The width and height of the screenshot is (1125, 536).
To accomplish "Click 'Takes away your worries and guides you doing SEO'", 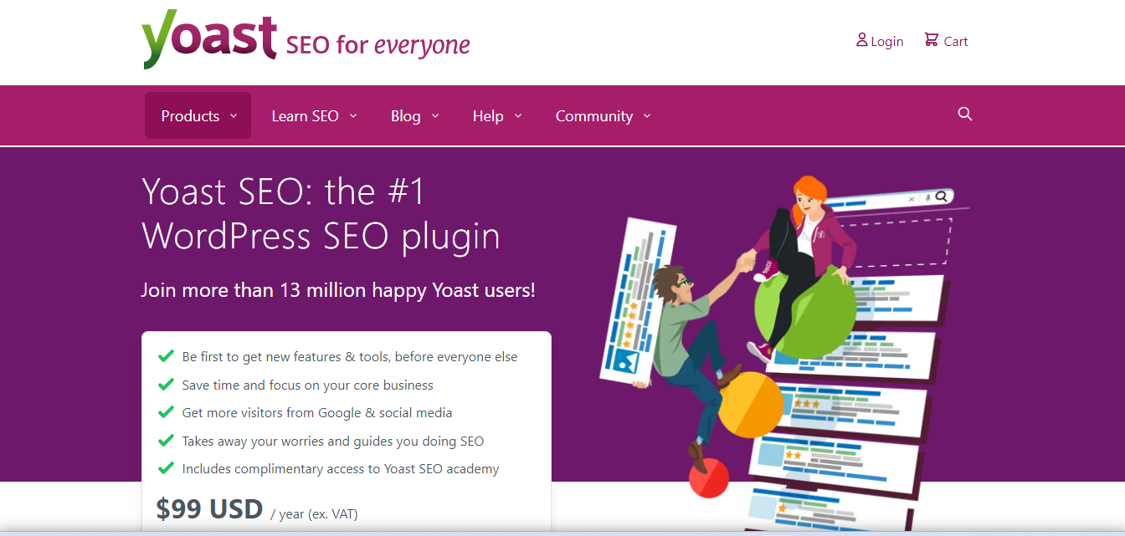I will pyautogui.click(x=333, y=441).
